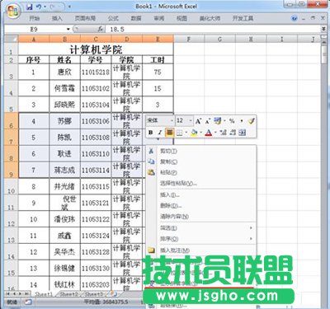The width and height of the screenshot is (330, 309).
Task: Expand the formula bar with the right chevron
Action: [x=323, y=29]
